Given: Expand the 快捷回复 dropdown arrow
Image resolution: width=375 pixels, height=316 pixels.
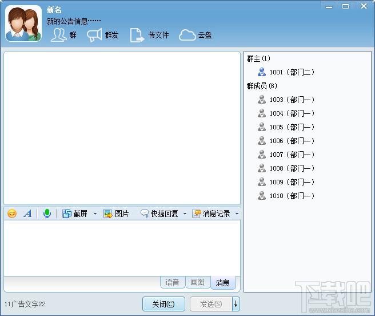Looking at the screenshot, I should (x=185, y=214).
